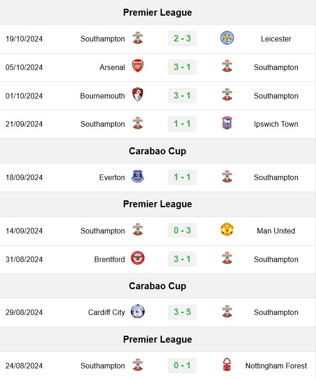Screen dimensions: 316x379
Task: Click the Ipswich Town club crest
Action: click(x=227, y=123)
